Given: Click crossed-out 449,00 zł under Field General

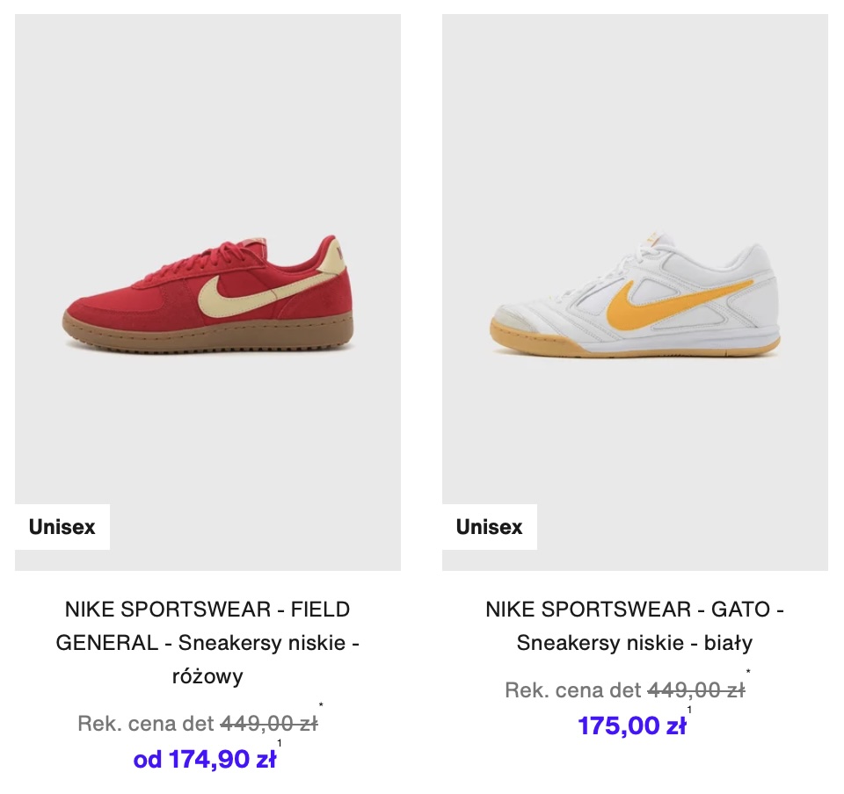Looking at the screenshot, I should (269, 724).
